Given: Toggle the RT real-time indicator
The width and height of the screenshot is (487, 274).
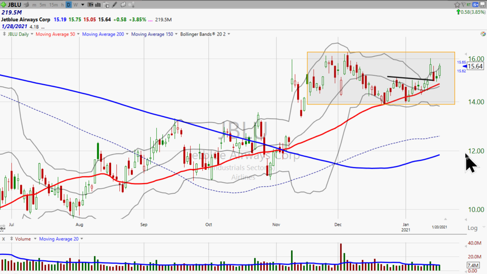Looking at the screenshot, I should click(x=468, y=5).
